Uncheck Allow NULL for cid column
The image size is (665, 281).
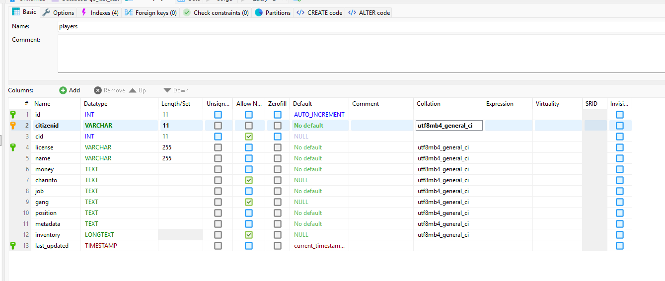(249, 137)
